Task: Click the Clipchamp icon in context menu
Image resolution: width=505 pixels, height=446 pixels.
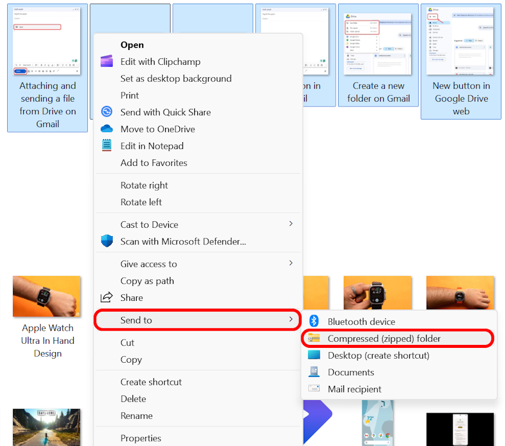Action: [106, 61]
